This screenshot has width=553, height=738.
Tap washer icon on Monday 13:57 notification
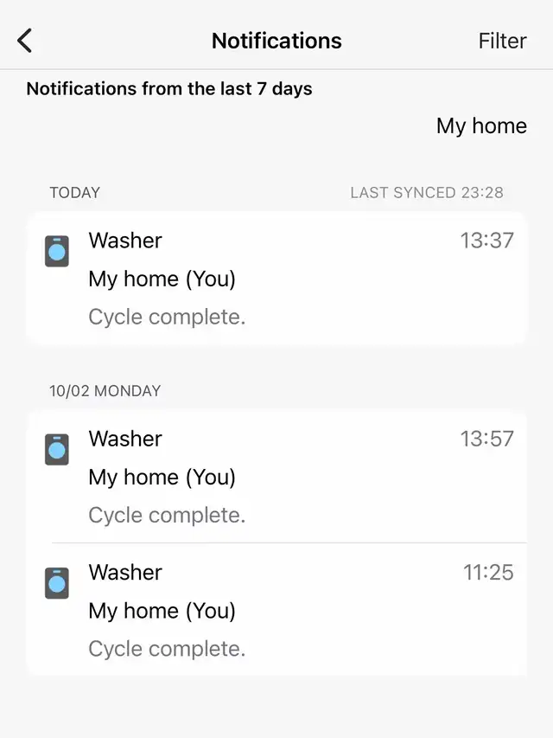pyautogui.click(x=57, y=449)
